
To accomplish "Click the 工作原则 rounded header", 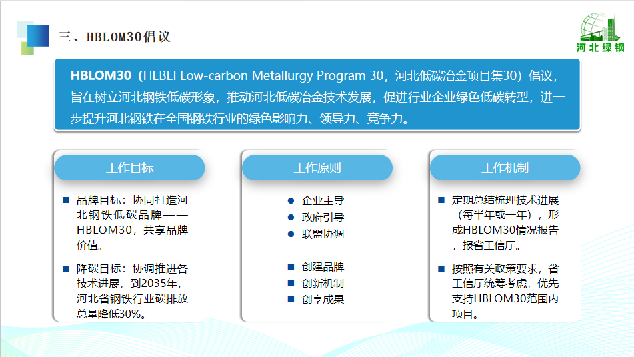I will (x=317, y=167).
